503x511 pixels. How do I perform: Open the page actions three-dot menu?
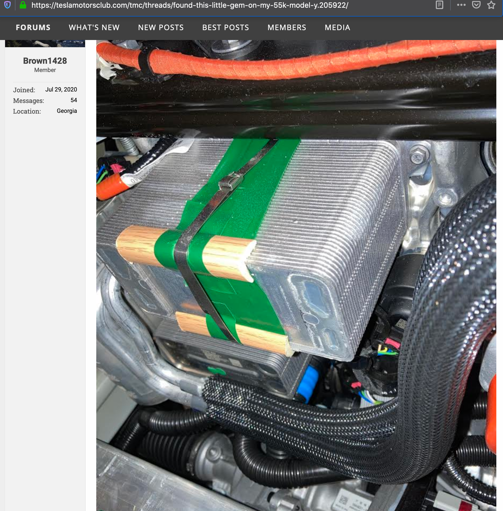(461, 5)
